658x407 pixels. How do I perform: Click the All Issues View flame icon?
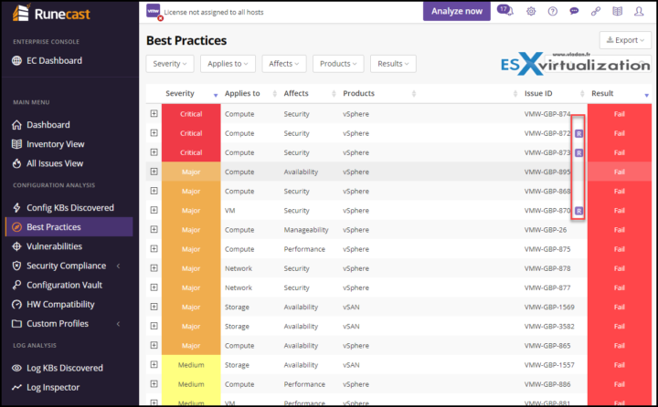click(16, 163)
